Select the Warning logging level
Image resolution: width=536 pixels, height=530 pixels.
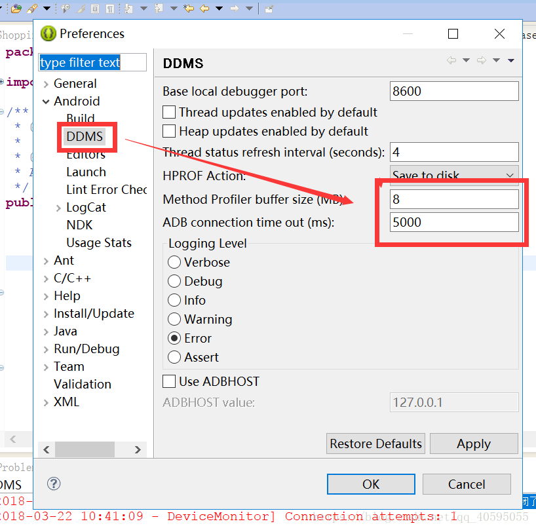pyautogui.click(x=174, y=319)
